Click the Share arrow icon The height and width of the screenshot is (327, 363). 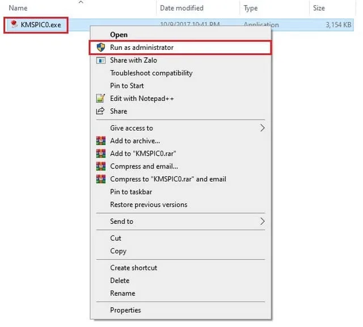(x=100, y=111)
